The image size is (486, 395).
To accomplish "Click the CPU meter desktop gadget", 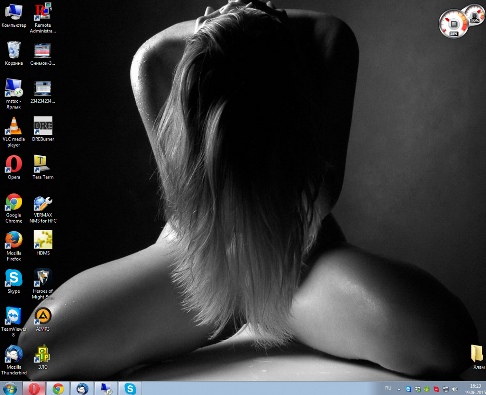I will click(x=453, y=23).
